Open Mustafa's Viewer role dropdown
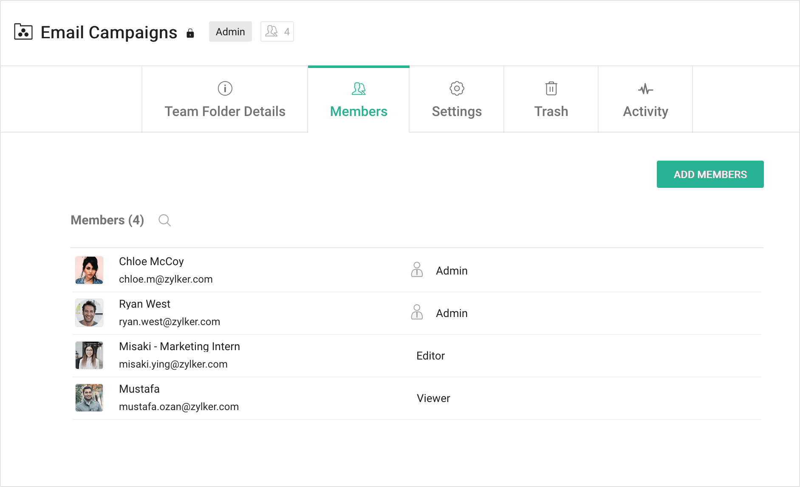The width and height of the screenshot is (800, 487). point(433,398)
